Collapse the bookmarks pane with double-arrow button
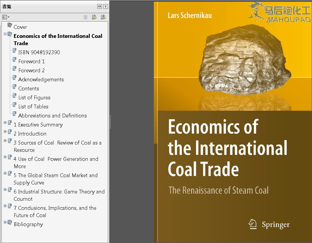312x243 pixels. pyautogui.click(x=100, y=6)
